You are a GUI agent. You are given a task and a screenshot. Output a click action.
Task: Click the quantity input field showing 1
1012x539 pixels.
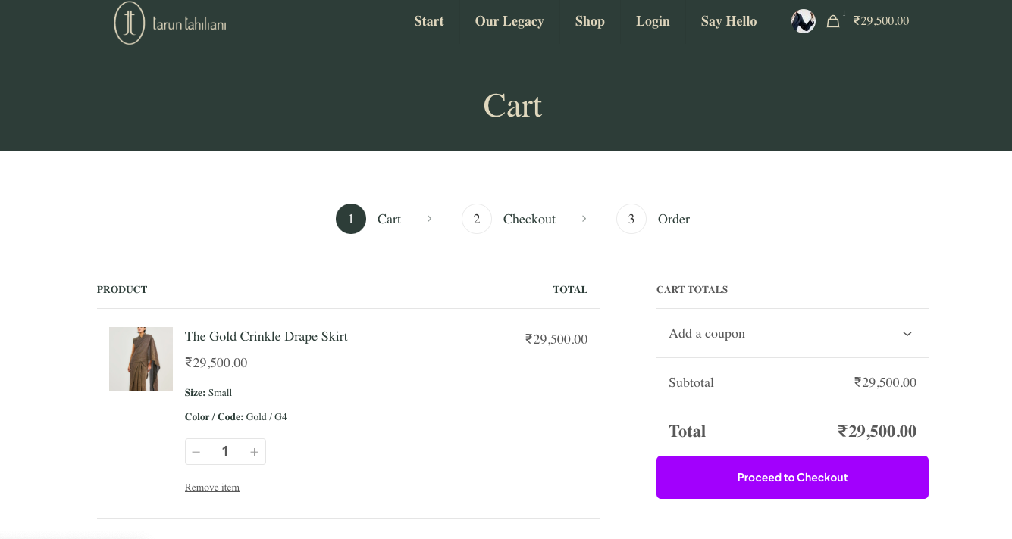[225, 452]
